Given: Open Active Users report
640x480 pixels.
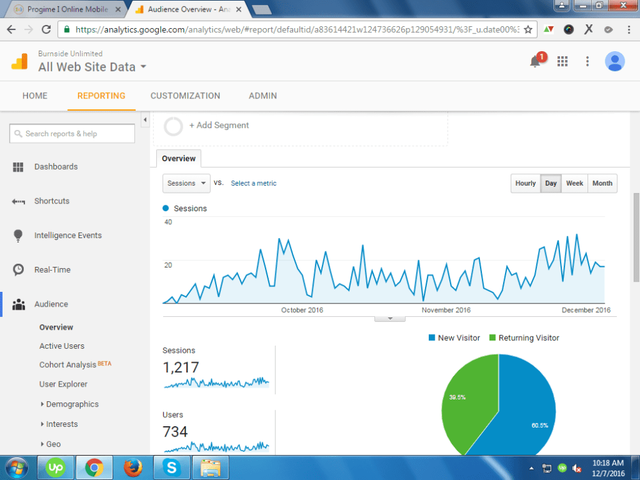Looking at the screenshot, I should (x=61, y=346).
